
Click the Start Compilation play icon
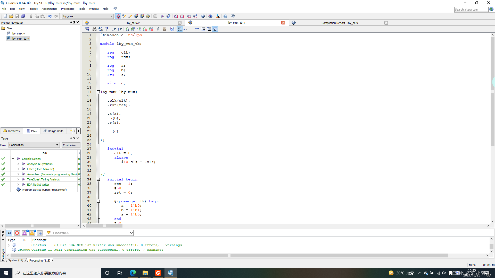pos(162,16)
